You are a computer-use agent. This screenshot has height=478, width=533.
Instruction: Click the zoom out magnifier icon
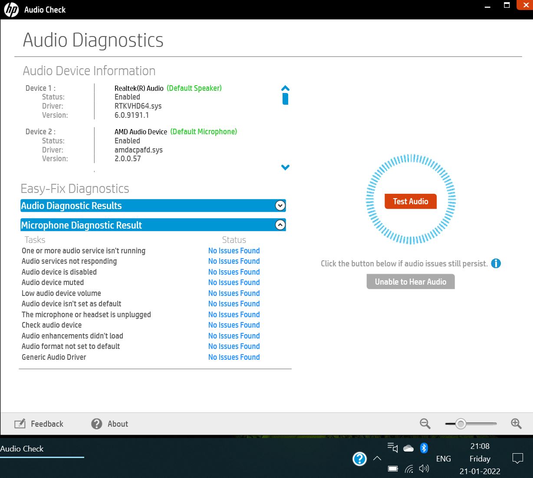pyautogui.click(x=425, y=424)
